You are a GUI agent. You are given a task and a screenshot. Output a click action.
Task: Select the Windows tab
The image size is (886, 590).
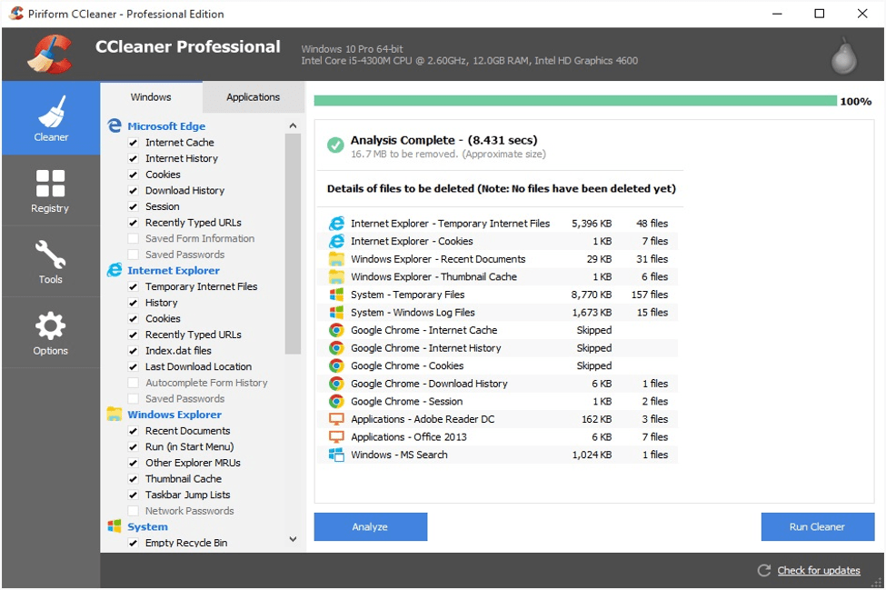pos(150,96)
